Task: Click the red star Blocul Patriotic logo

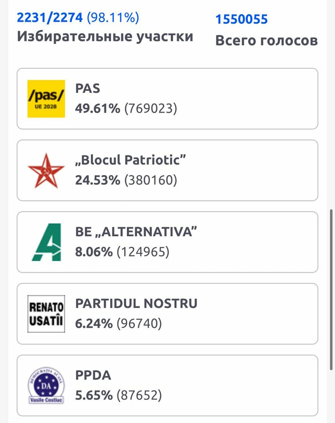Action: tap(46, 171)
